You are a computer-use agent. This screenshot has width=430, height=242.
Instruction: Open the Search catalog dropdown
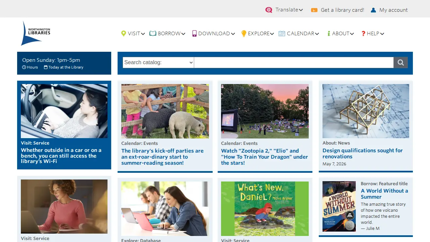click(158, 63)
